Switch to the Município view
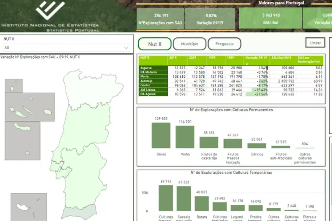This screenshot has height=221, width=332. [190, 44]
